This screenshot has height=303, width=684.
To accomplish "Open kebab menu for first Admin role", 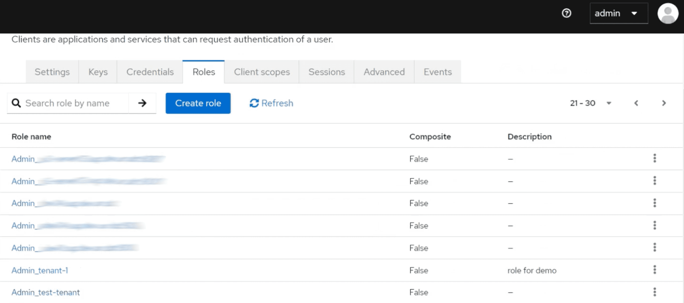I will tap(654, 158).
